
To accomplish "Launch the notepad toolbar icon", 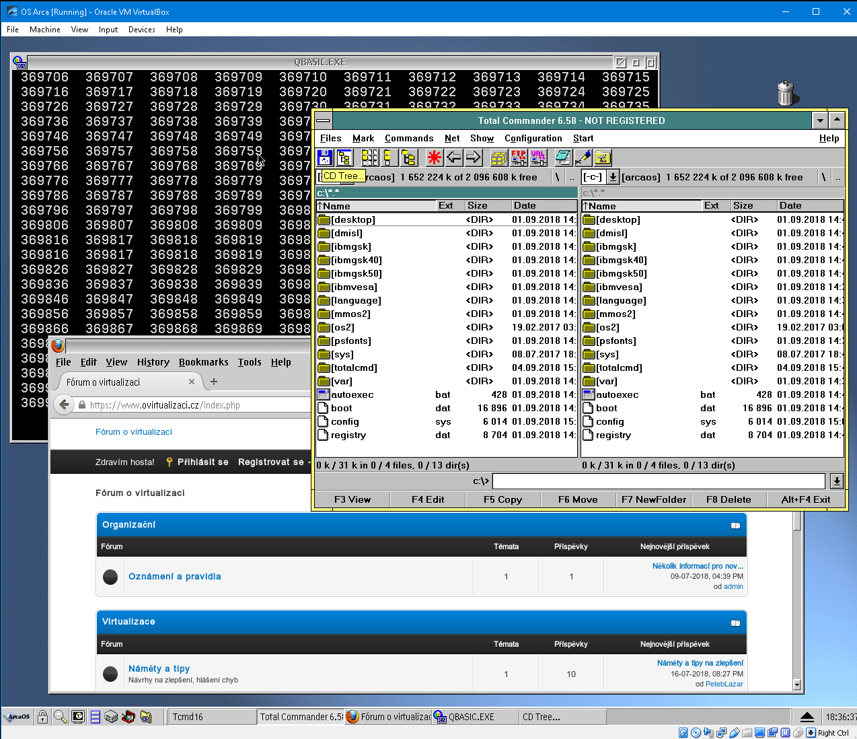I will point(563,157).
